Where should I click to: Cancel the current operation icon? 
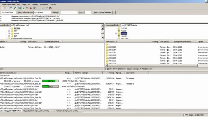coord(27,8)
